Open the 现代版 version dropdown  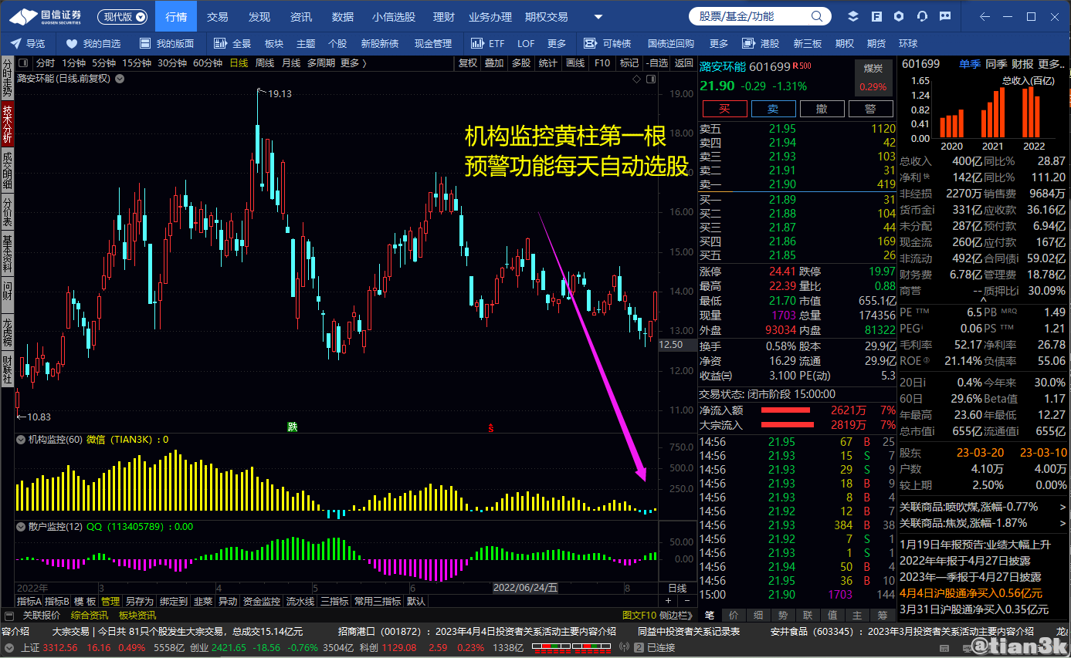tap(124, 16)
